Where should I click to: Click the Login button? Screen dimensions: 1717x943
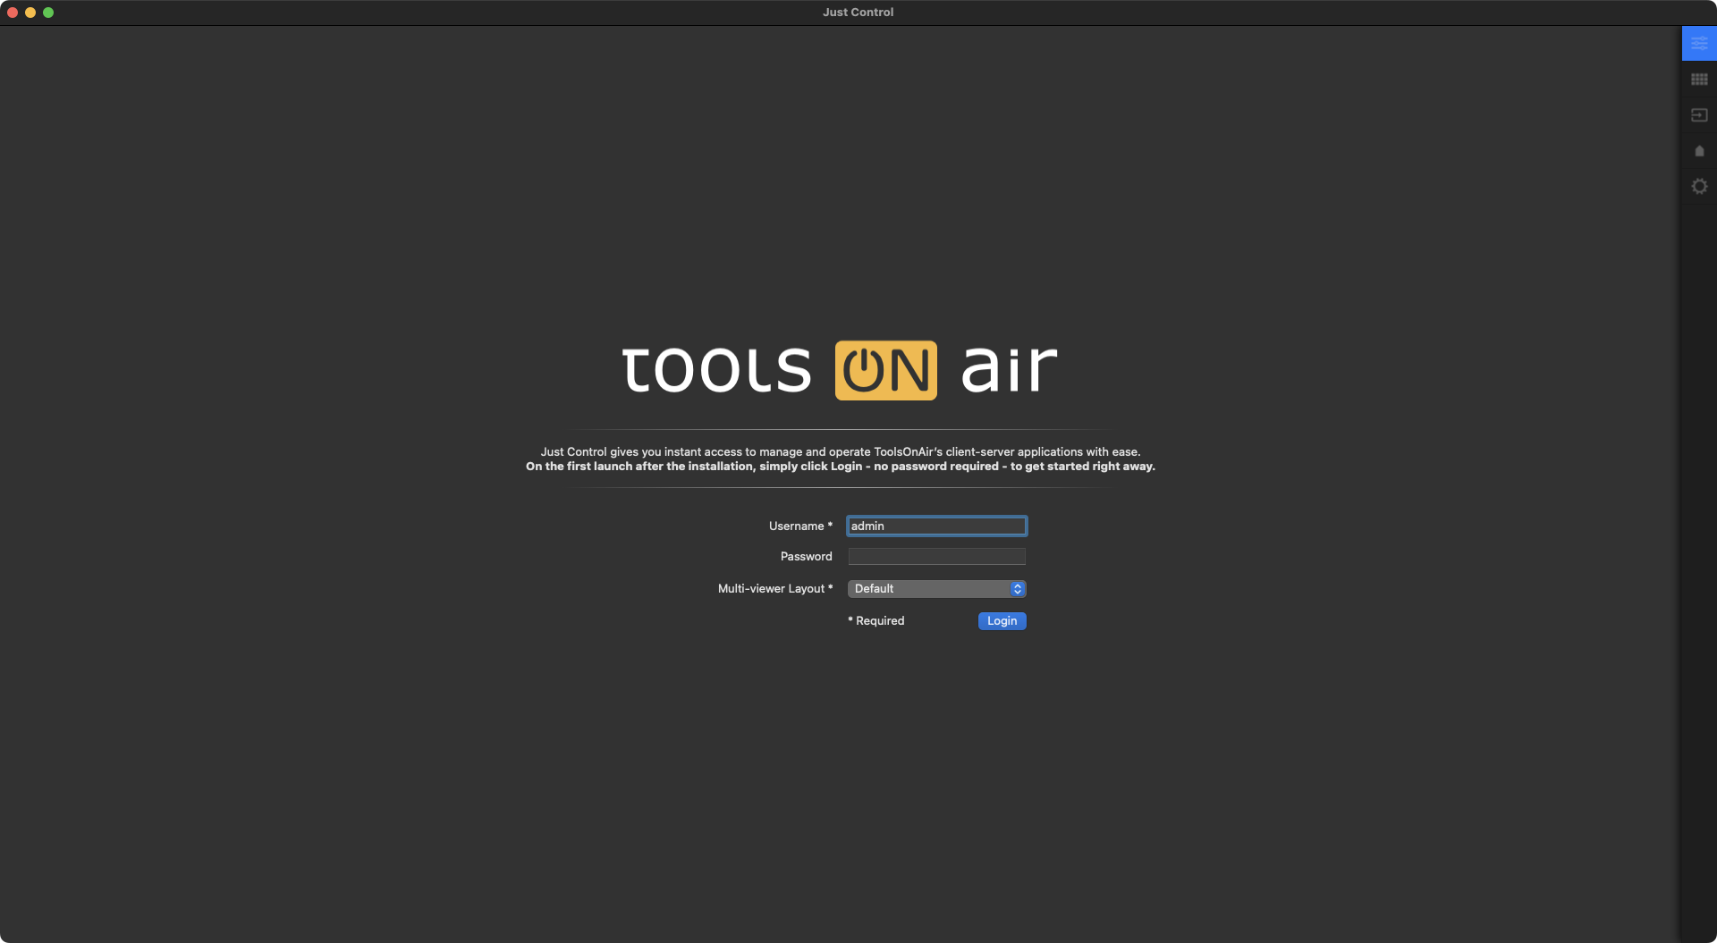(1002, 620)
